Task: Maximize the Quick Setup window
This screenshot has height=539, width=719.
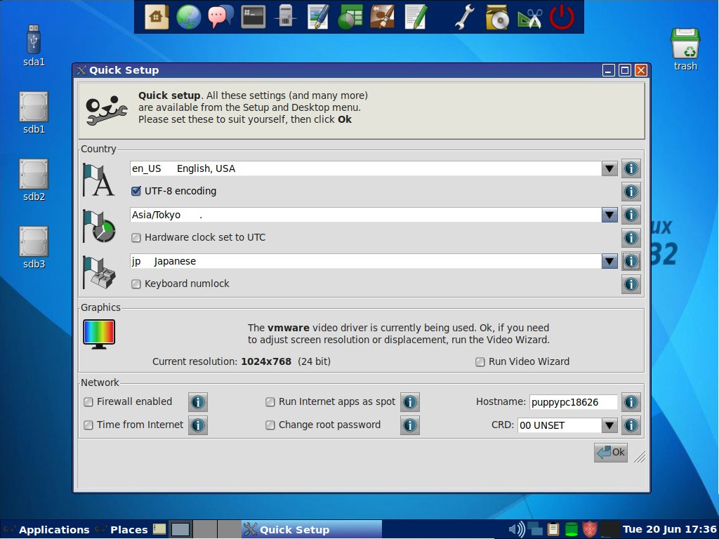Action: tap(624, 70)
